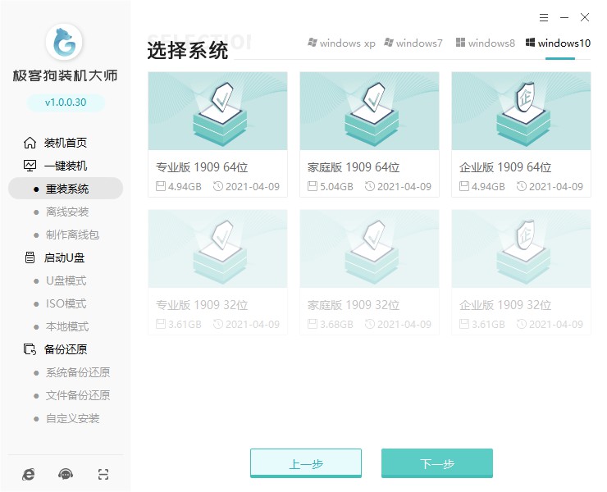Switch to the windows7 tab

[413, 43]
